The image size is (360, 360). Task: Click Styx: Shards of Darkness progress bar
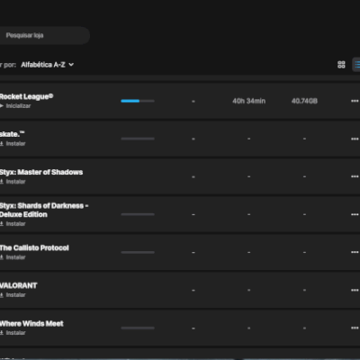(138, 214)
